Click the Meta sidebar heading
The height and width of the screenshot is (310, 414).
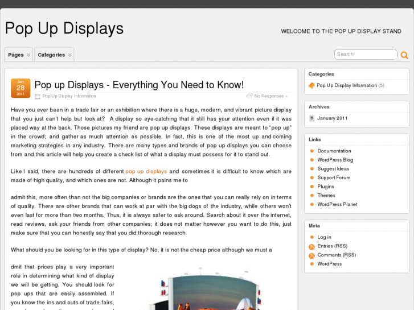click(314, 226)
